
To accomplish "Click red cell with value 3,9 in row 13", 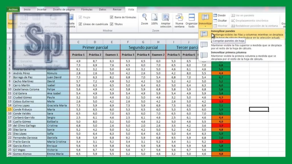I will [x=221, y=101].
